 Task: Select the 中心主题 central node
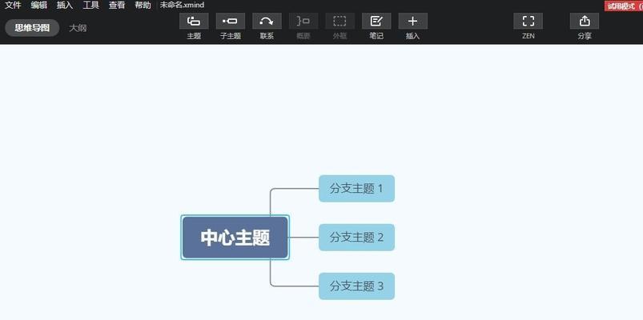pos(235,238)
